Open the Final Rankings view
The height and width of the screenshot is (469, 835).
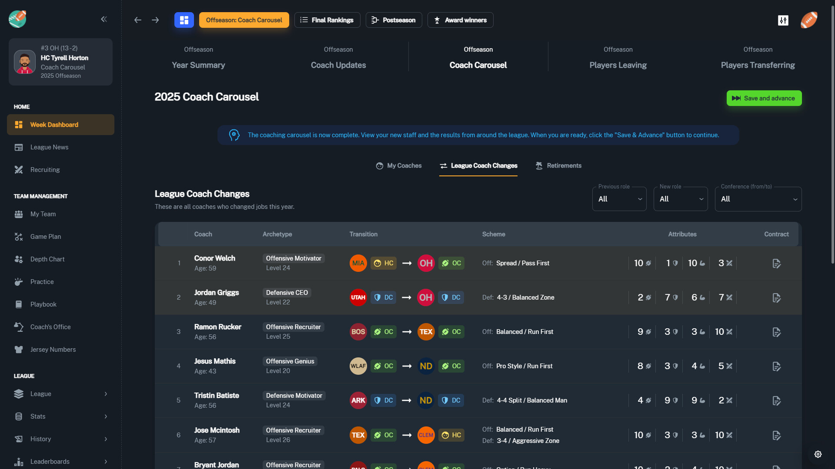[327, 20]
